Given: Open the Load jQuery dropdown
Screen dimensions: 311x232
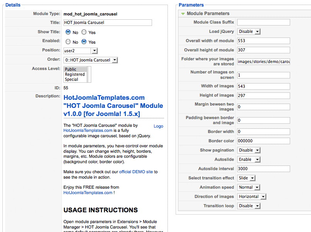Looking at the screenshot, I should (x=249, y=32).
